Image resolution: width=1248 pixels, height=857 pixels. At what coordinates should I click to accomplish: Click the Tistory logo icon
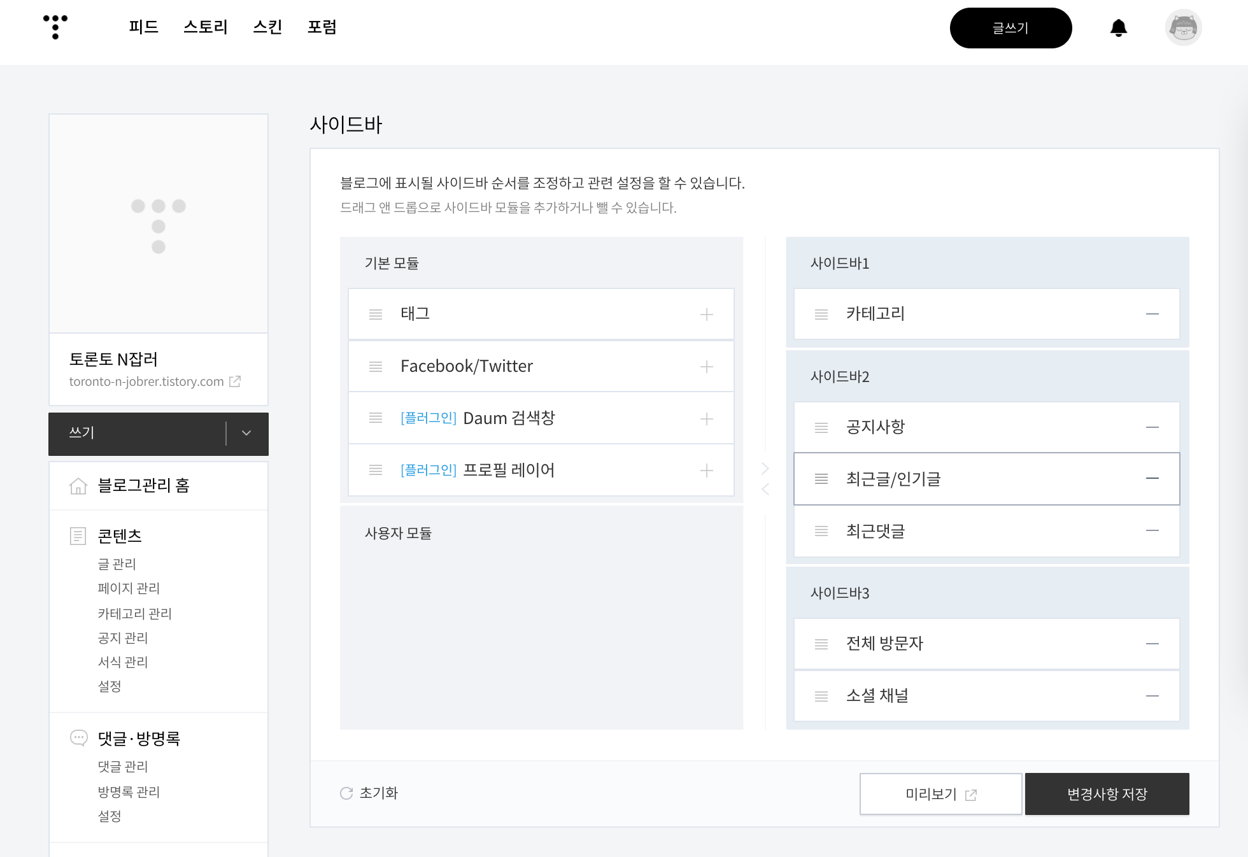55,27
